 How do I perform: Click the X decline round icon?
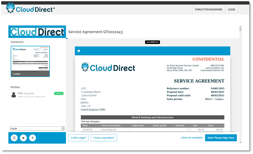click(24, 138)
